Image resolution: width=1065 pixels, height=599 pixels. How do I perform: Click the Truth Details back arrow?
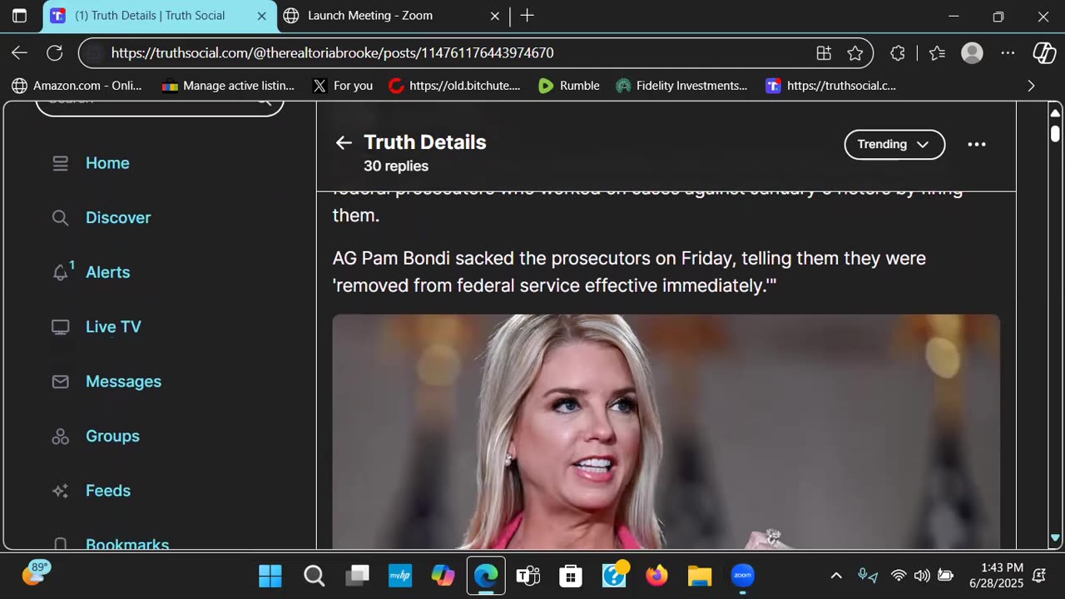344,143
